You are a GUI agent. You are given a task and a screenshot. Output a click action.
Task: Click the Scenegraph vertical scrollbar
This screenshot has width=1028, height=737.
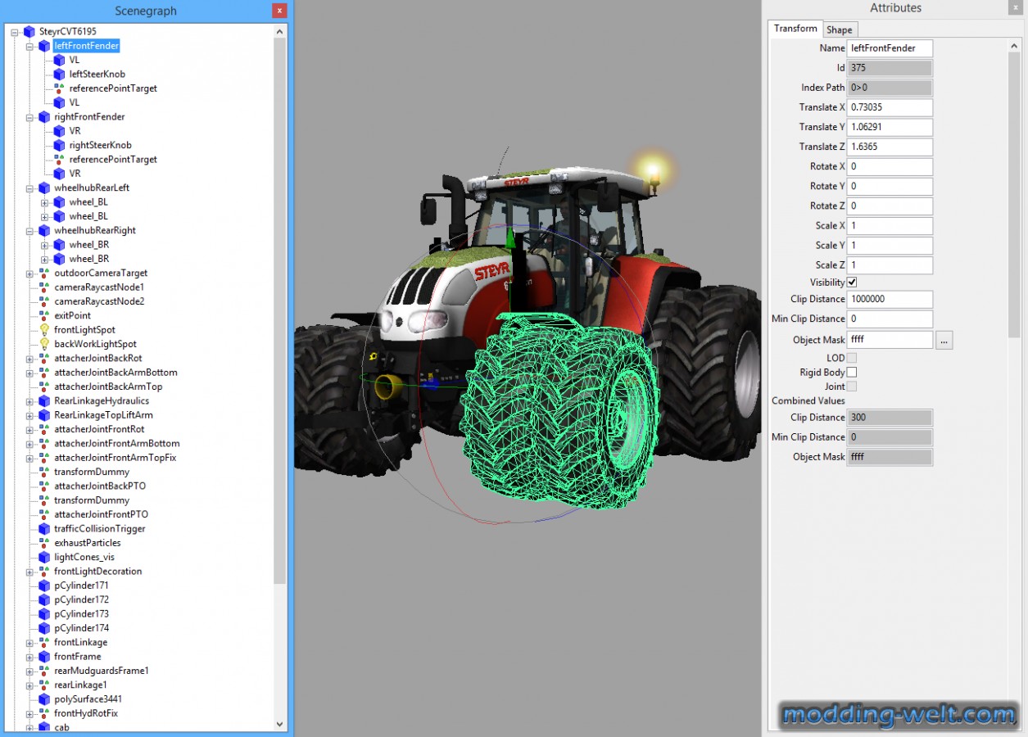click(x=280, y=246)
